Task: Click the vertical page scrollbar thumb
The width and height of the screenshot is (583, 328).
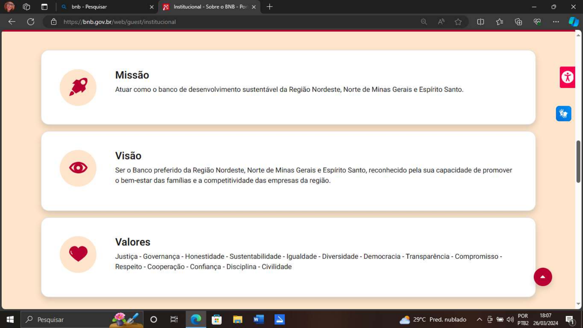Action: click(578, 162)
